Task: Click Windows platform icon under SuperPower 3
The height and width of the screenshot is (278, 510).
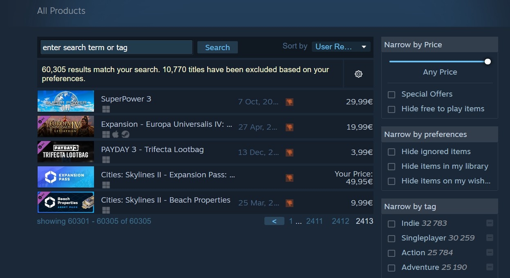Action: 106,109
